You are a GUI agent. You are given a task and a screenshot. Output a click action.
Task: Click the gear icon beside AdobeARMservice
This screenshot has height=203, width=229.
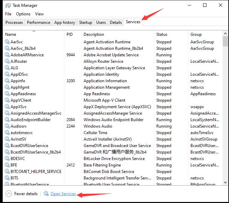(x=7, y=55)
